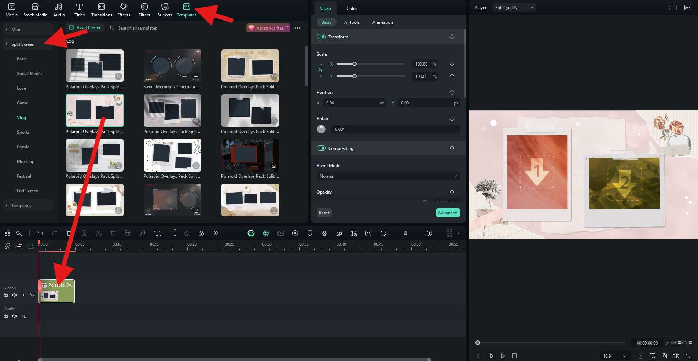Switch to the Color tab
Screen dimensions: 698x361
pyautogui.click(x=352, y=8)
